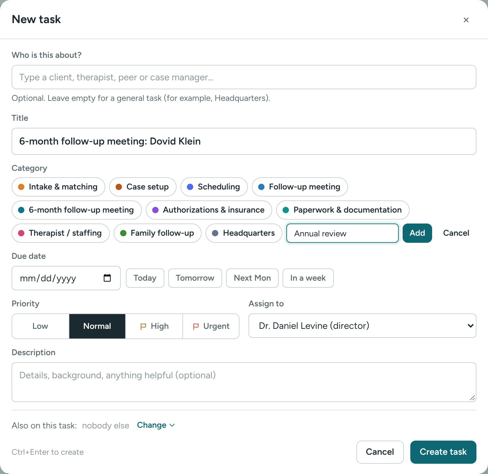This screenshot has height=474, width=488.
Task: Pick the Headquarters category chip
Action: (x=244, y=233)
